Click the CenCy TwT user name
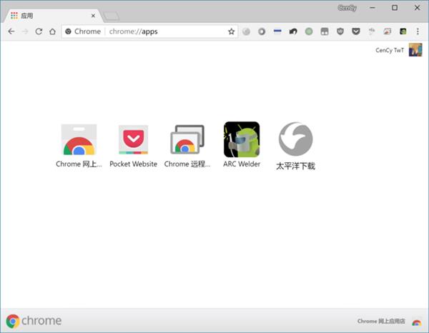The width and height of the screenshot is (429, 333). 390,50
